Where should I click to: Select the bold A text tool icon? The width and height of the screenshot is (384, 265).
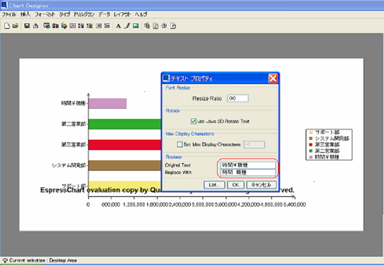[x=118, y=26]
